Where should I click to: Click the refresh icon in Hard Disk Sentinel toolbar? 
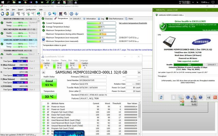coord(3,13)
